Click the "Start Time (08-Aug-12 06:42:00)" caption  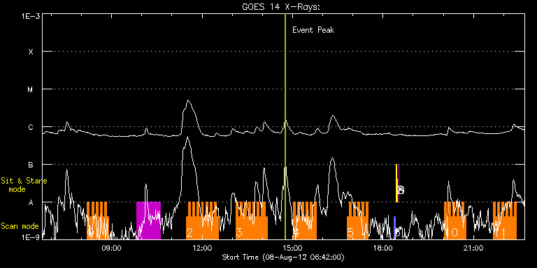click(x=283, y=257)
